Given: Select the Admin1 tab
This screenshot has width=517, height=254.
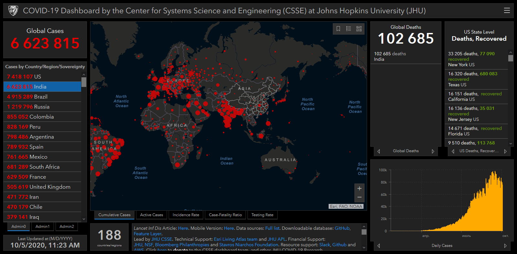Looking at the screenshot, I should pos(43,227).
